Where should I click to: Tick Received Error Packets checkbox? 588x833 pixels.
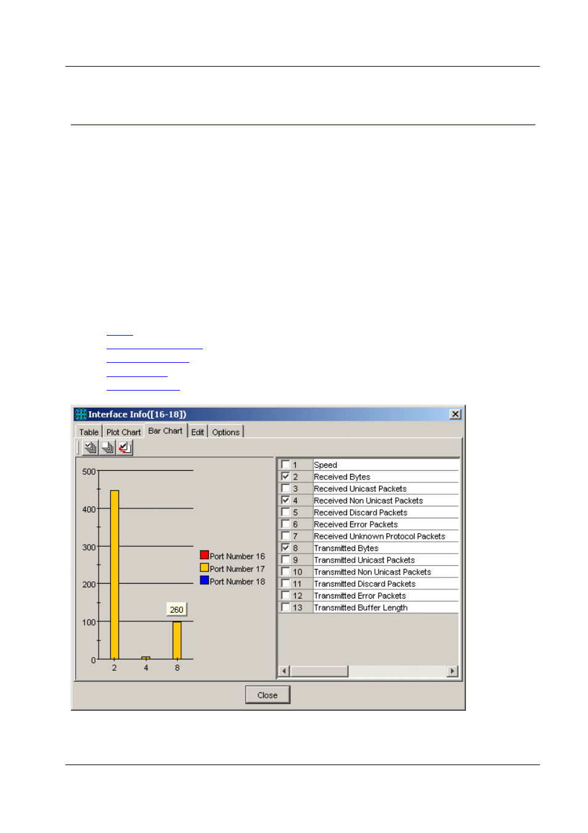285,524
